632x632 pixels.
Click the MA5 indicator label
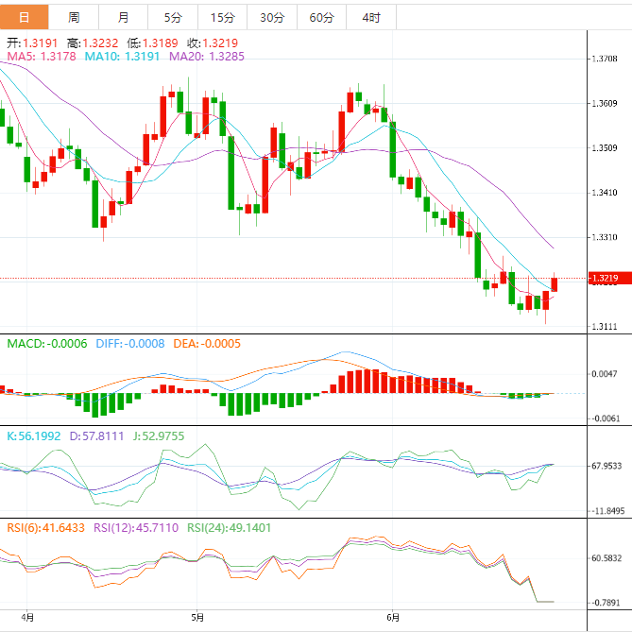tap(41, 57)
